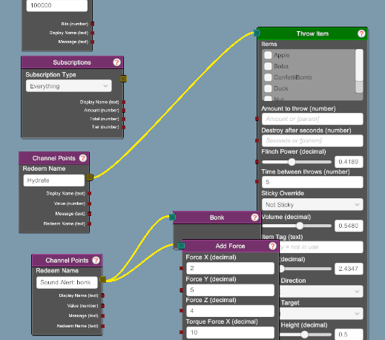Open help icon on Hydrate Channel Points node
Screen dimensions: 385x340
[x=83, y=158]
